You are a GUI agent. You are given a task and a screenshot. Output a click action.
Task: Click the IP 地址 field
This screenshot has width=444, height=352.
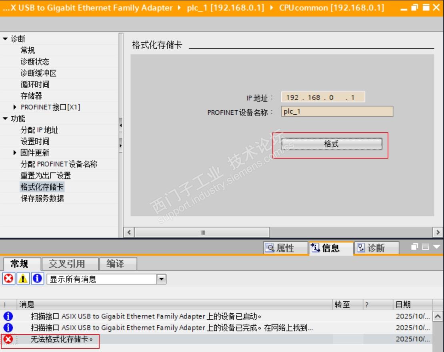point(323,97)
